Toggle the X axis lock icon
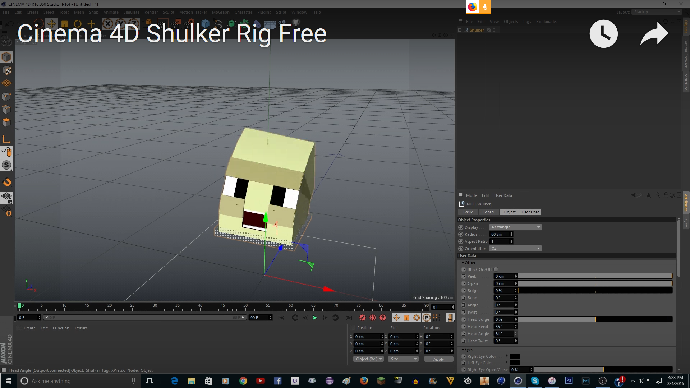Viewport: 690px width, 388px height. tap(107, 24)
